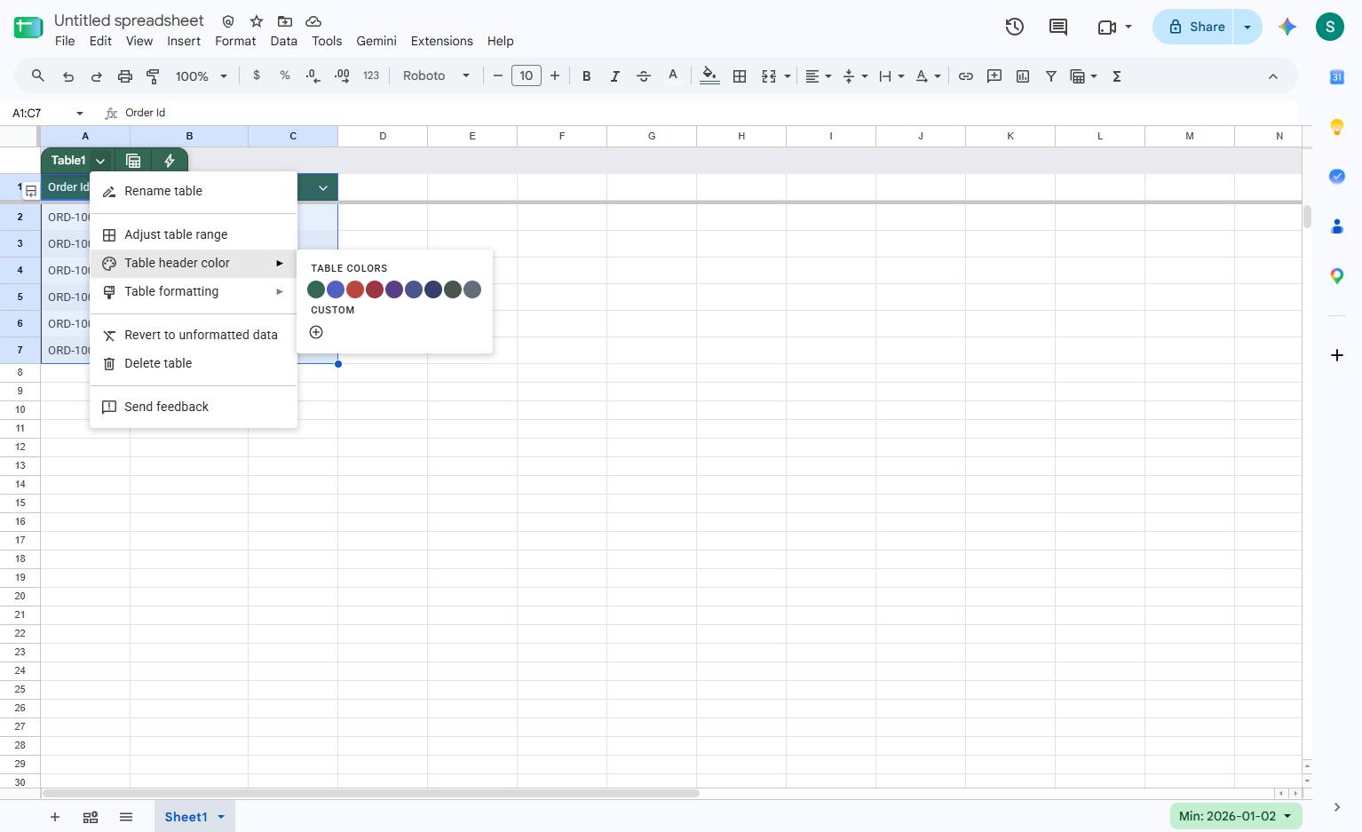Viewport: 1362px width, 832px height.
Task: Pick the bright red table color swatch
Action: [x=355, y=289]
